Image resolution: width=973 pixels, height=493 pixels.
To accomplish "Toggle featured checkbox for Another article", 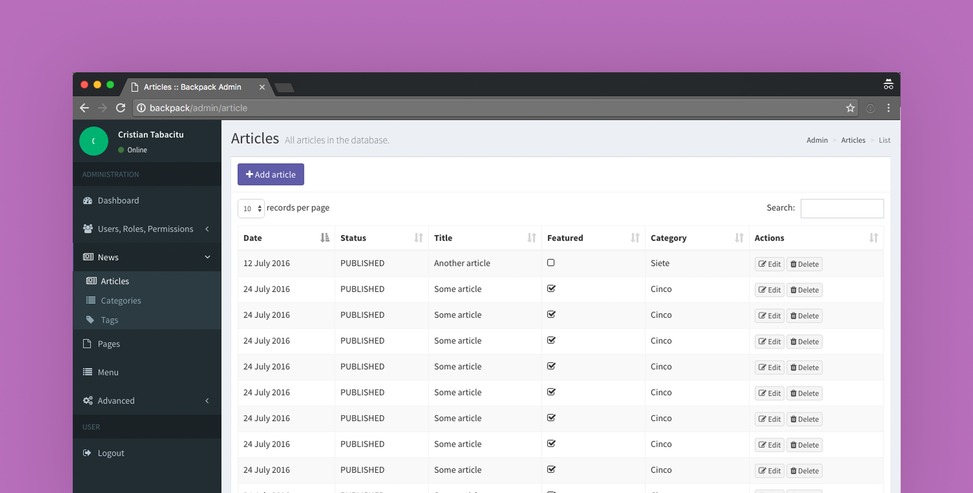I will tap(550, 262).
